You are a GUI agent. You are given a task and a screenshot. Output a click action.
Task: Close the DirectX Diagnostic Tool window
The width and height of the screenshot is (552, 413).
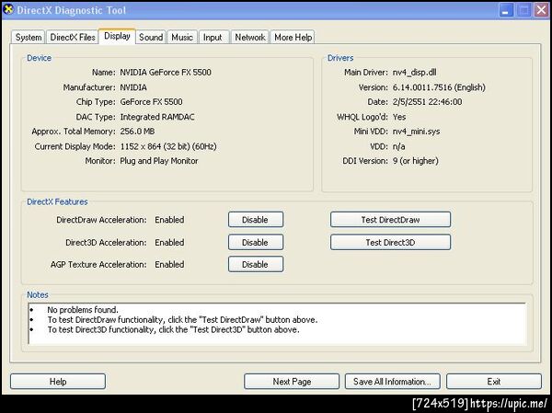click(542, 10)
